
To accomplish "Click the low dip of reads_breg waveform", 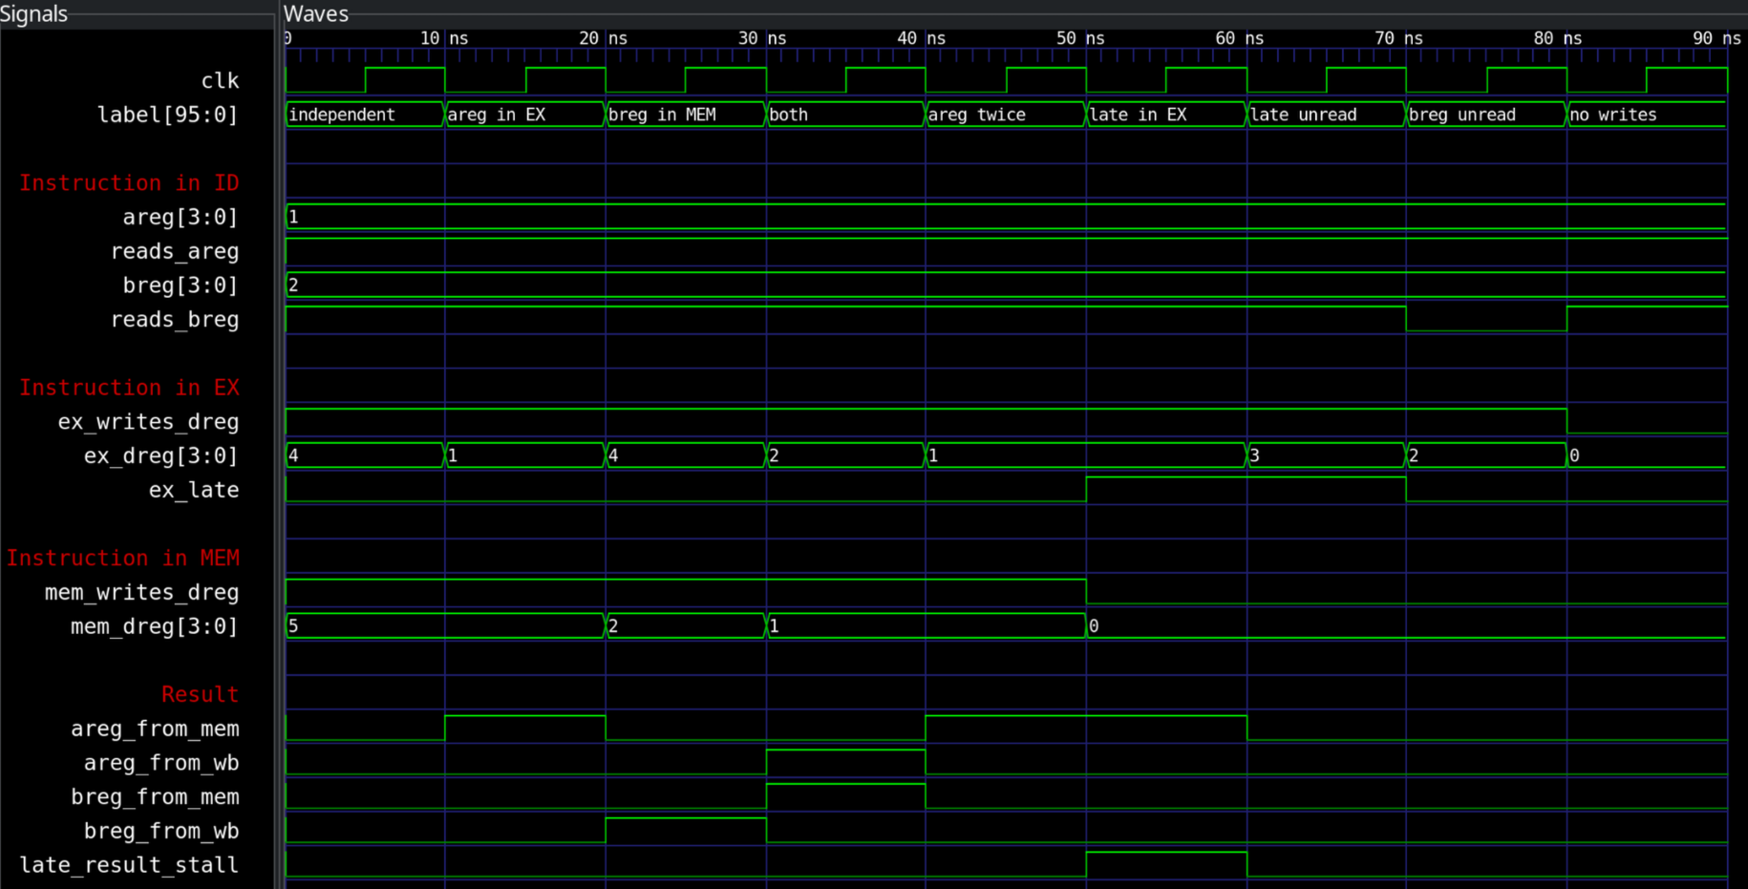I will tap(1486, 320).
